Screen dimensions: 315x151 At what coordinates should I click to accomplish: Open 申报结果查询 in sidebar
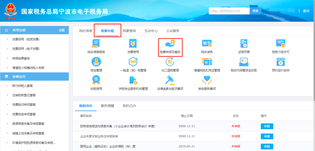point(21,58)
